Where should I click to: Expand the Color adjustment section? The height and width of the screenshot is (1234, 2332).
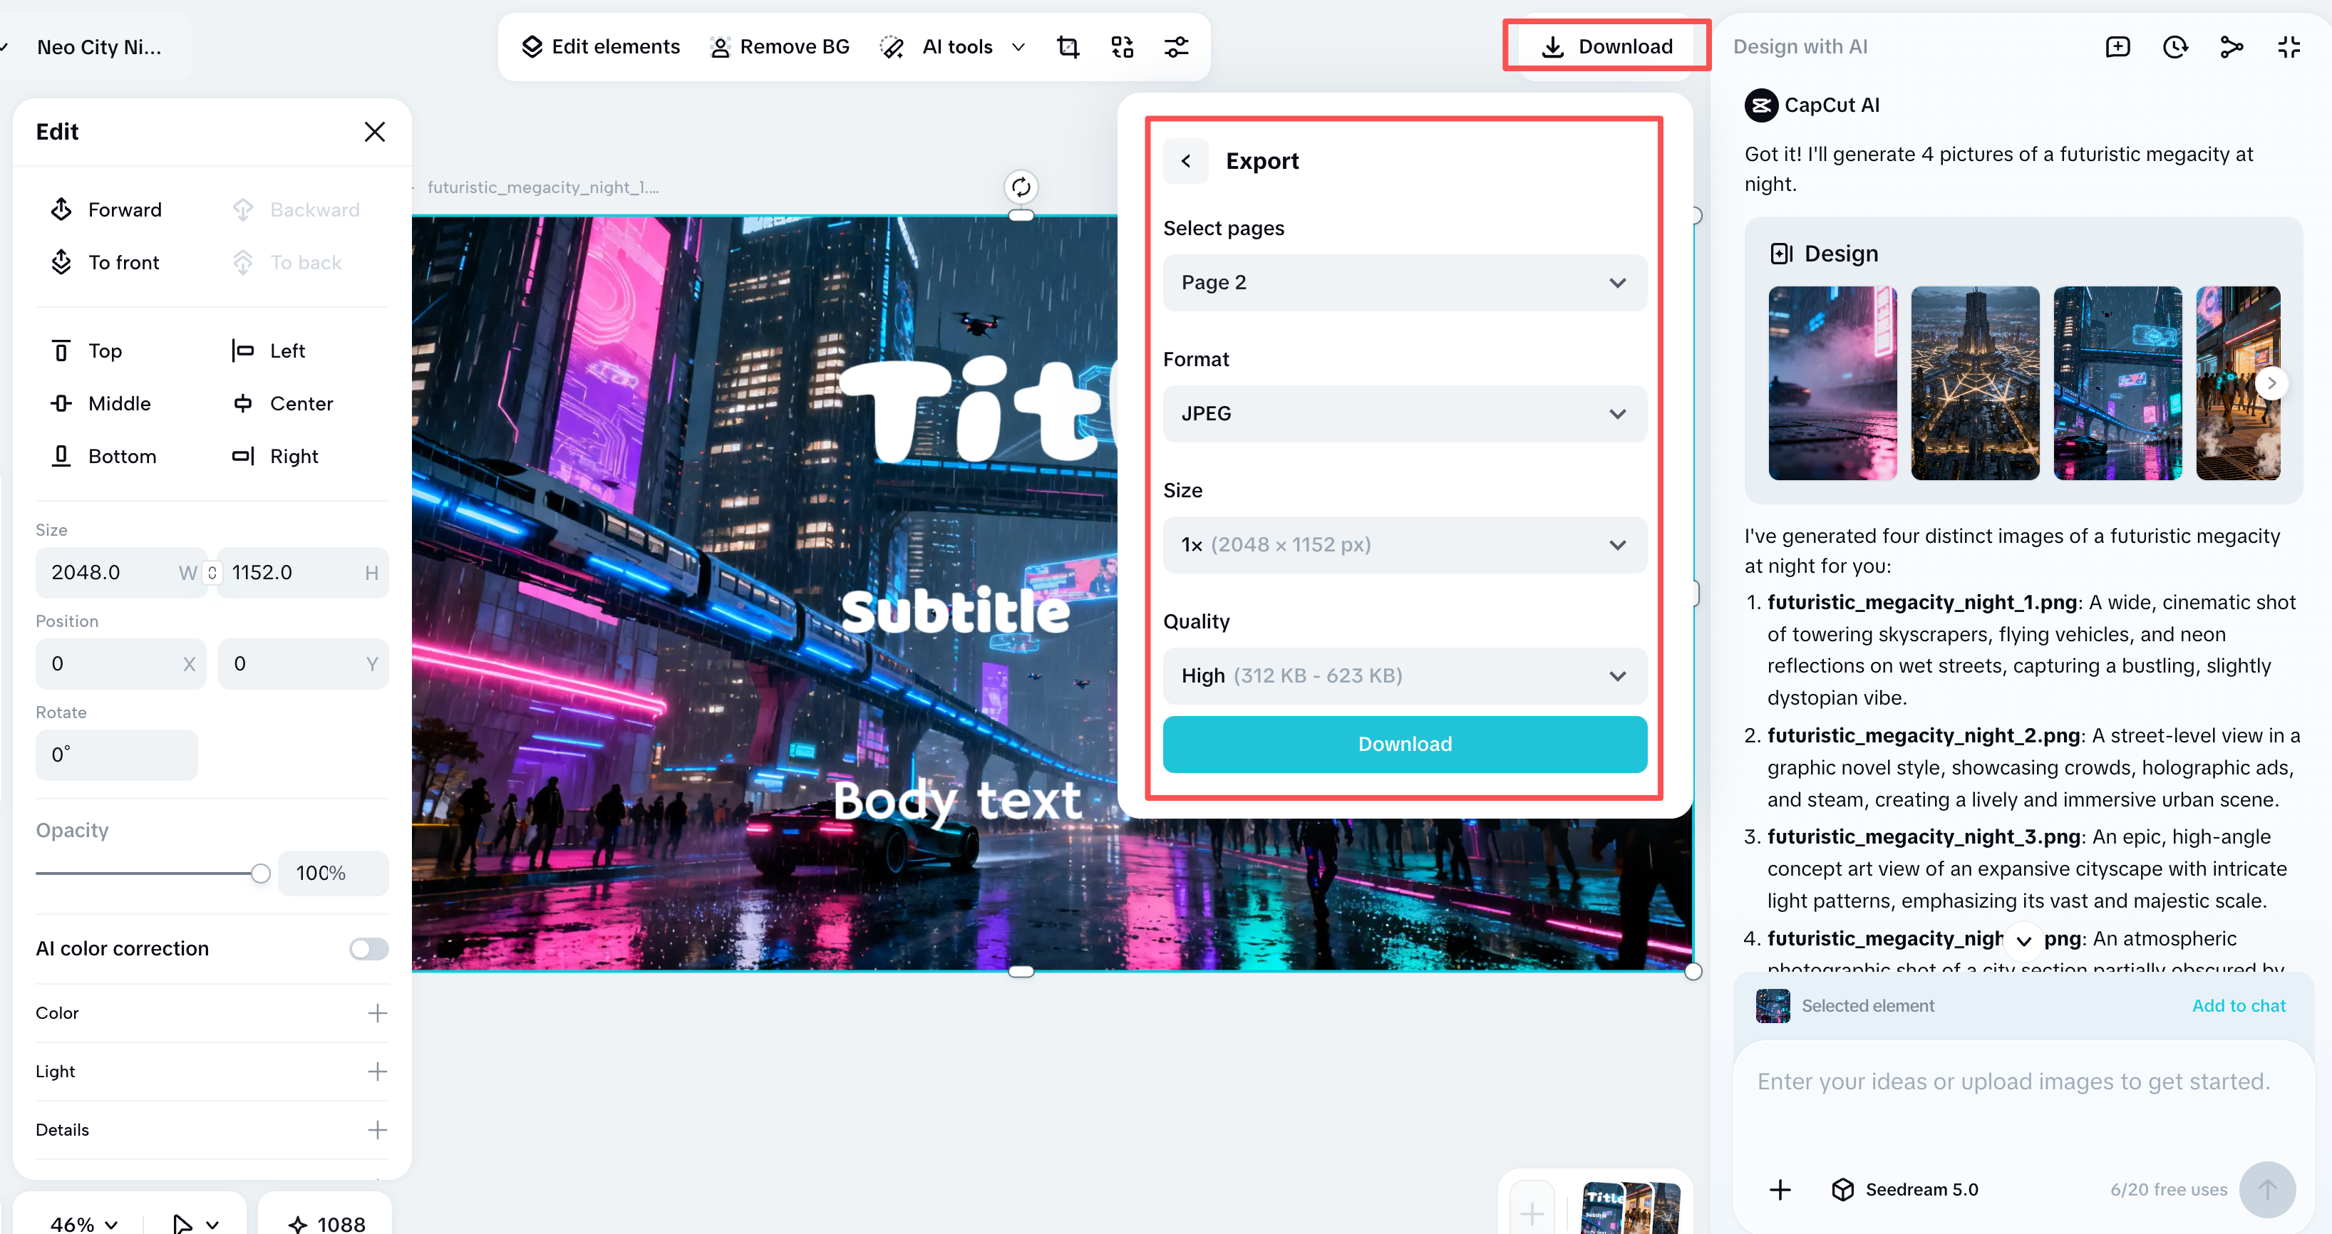pos(376,1013)
